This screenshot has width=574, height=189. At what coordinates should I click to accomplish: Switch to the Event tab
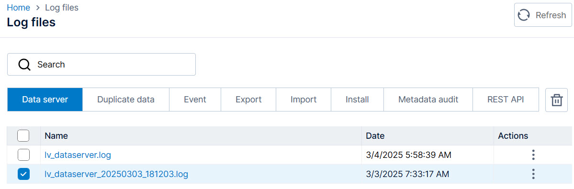[x=195, y=100]
